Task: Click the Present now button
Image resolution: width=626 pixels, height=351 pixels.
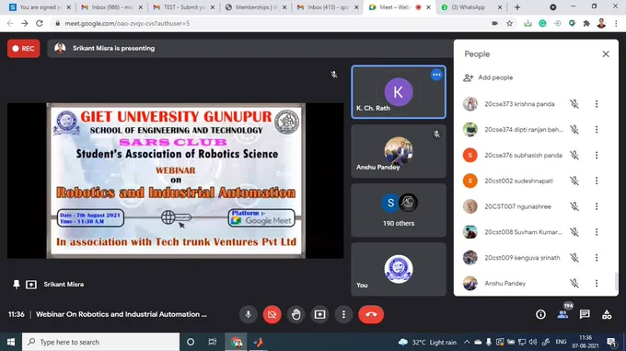Action: [x=319, y=314]
